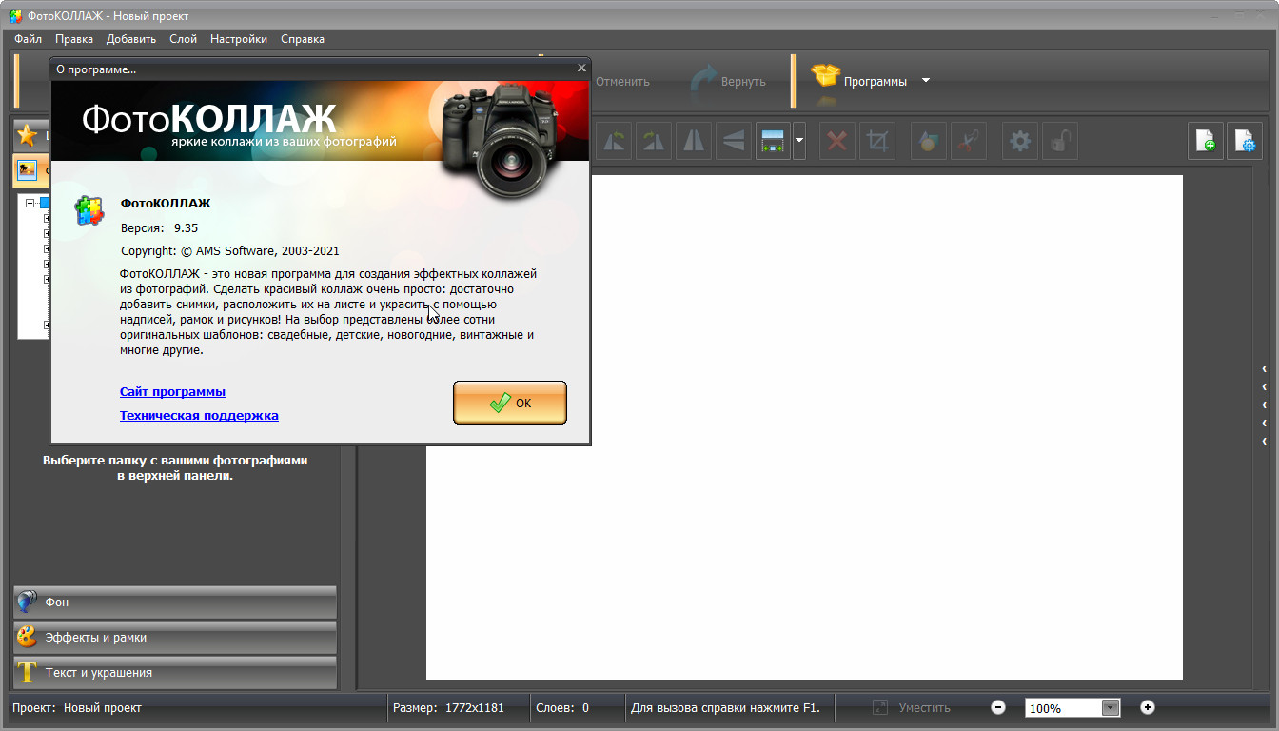Open the 100% zoom level dropdown
This screenshot has width=1279, height=731.
pos(1110,708)
